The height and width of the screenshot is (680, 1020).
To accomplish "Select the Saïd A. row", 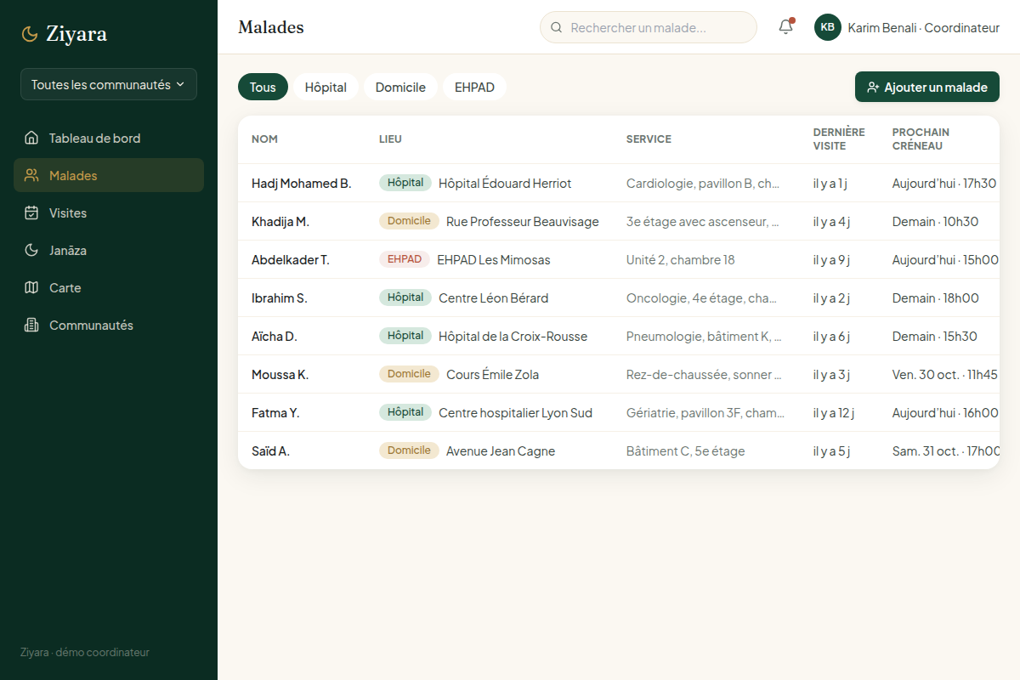I will pos(619,450).
